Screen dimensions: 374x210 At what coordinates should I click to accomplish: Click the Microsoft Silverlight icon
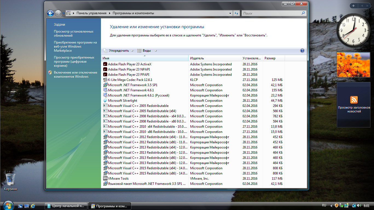(105, 101)
